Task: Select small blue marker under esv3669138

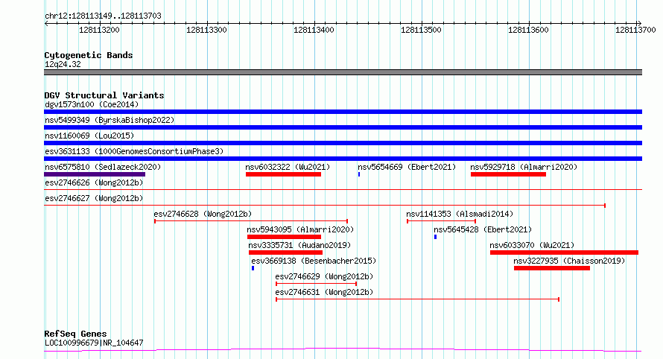Action: tap(253, 268)
